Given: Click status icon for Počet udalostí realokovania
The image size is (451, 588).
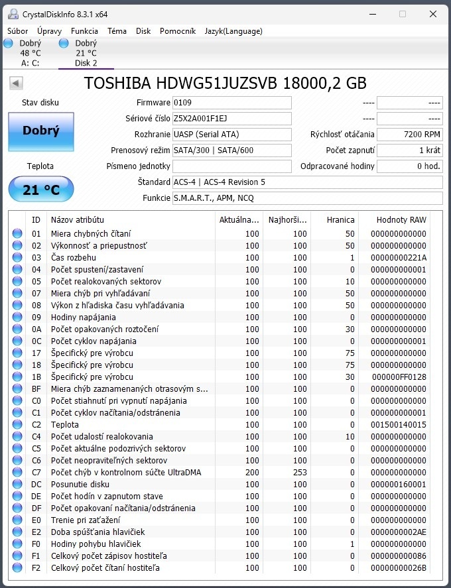Looking at the screenshot, I should 17,436.
